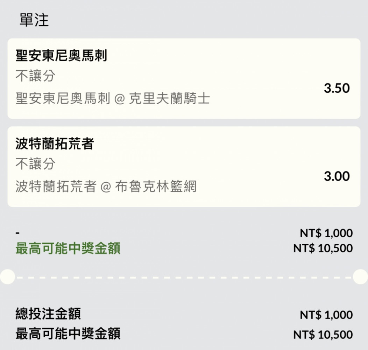368x350 pixels.
Task: Click 不讓分 label under 波特蘭拓荒者
Action: [x=35, y=164]
